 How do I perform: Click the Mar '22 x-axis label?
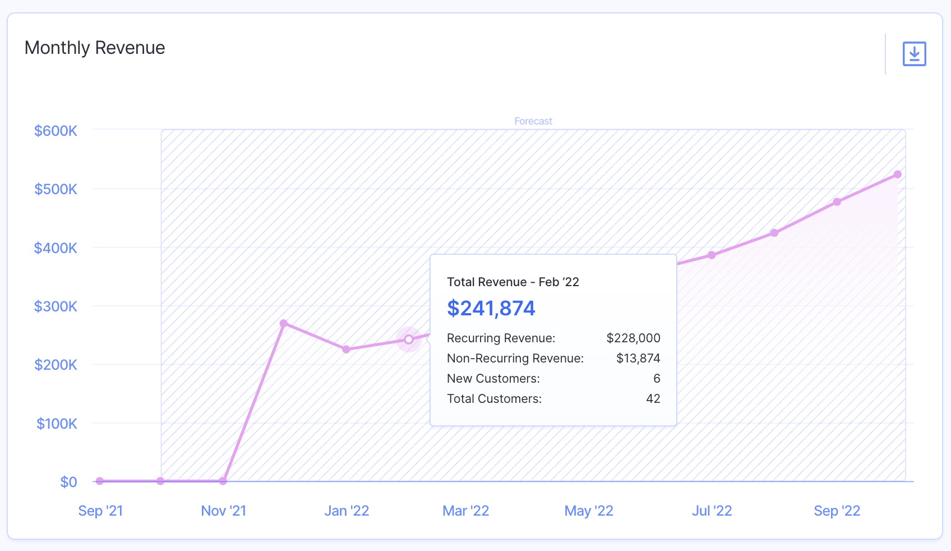tap(465, 511)
